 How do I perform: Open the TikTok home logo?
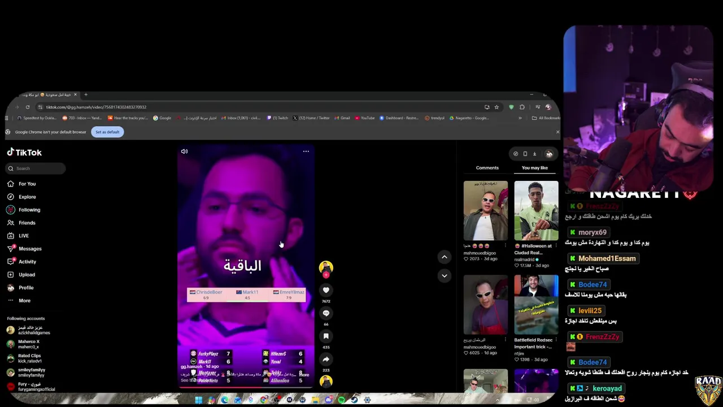(24, 153)
